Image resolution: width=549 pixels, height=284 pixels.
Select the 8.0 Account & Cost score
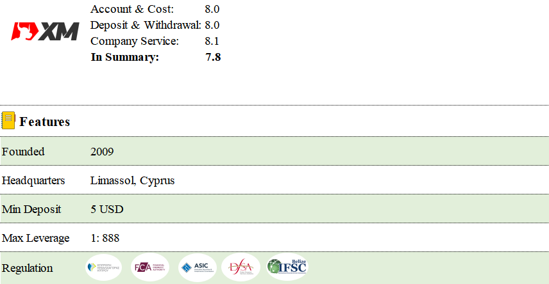(212, 9)
